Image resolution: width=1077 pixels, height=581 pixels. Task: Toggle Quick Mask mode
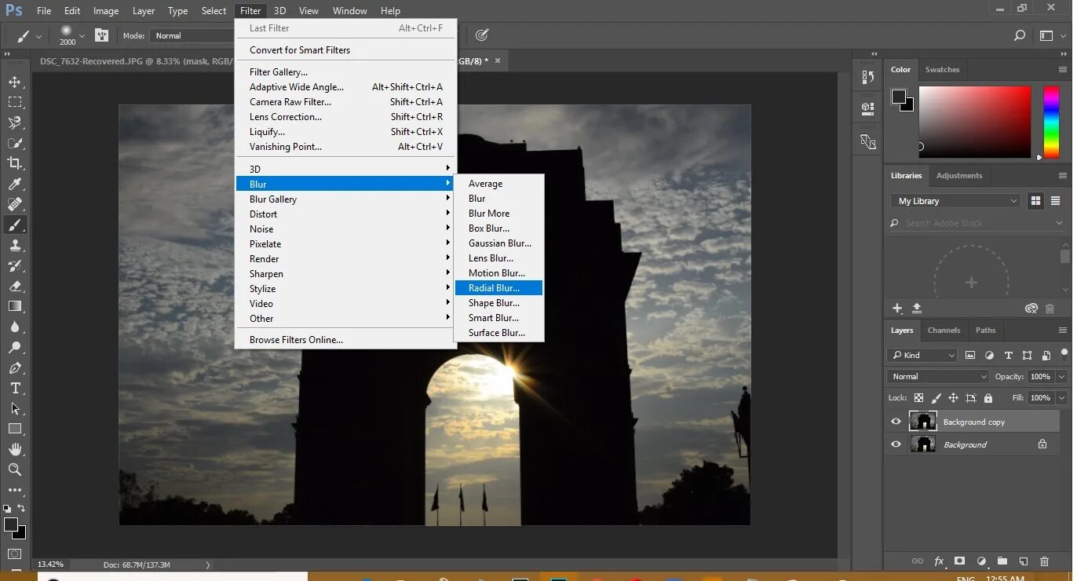15,554
